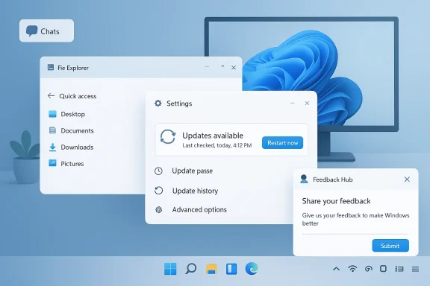This screenshot has width=430, height=286.
Task: Click the Feedback Hub person icon
Action: [304, 179]
